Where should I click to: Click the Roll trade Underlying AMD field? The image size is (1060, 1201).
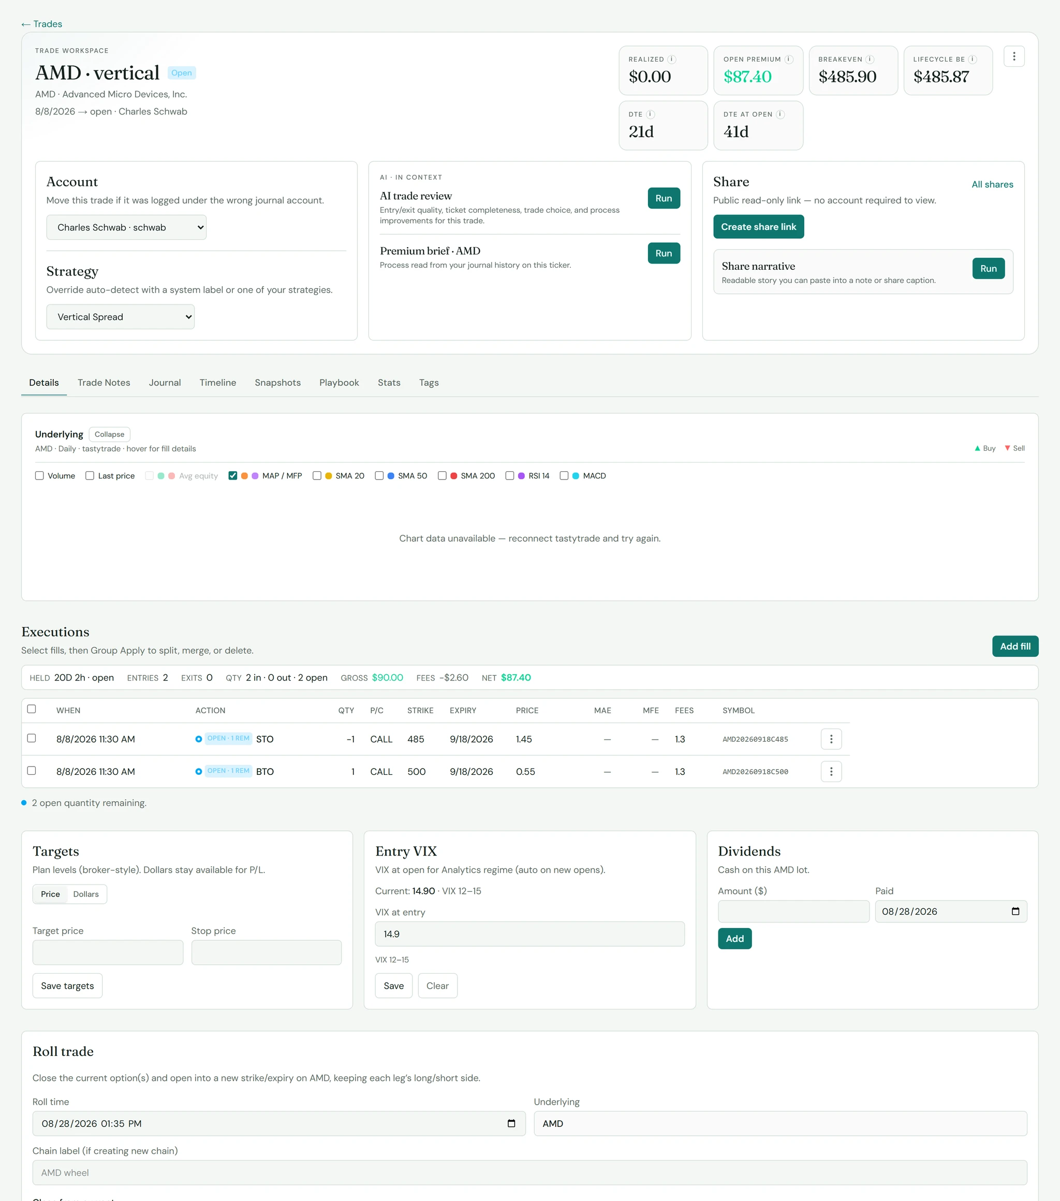tap(780, 1123)
